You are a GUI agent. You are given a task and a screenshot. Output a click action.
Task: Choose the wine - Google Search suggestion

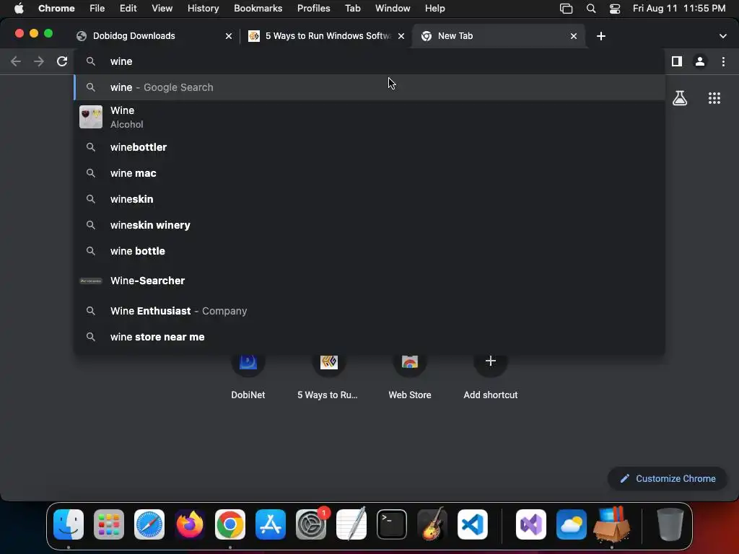369,87
